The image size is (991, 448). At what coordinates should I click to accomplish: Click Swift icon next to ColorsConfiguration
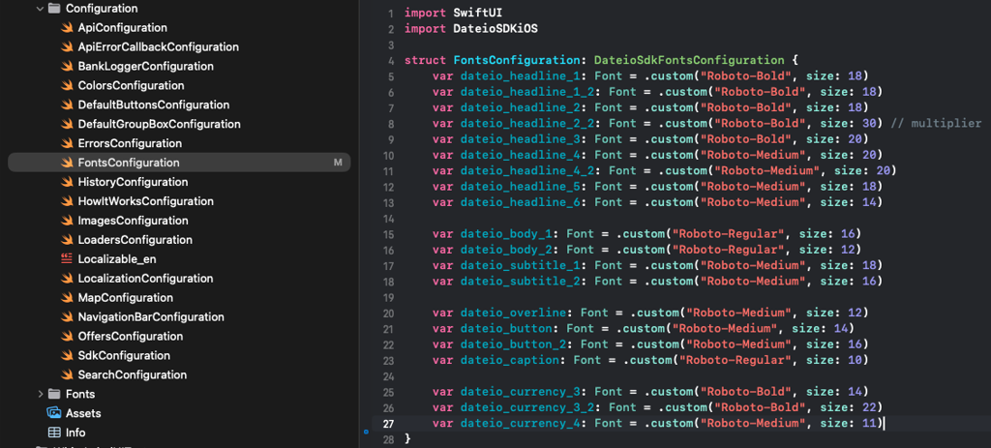67,86
